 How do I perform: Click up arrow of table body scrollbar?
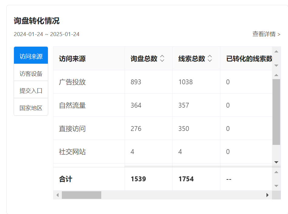(276, 75)
